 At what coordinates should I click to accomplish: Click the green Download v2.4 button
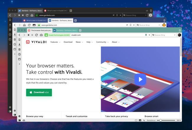39,92
